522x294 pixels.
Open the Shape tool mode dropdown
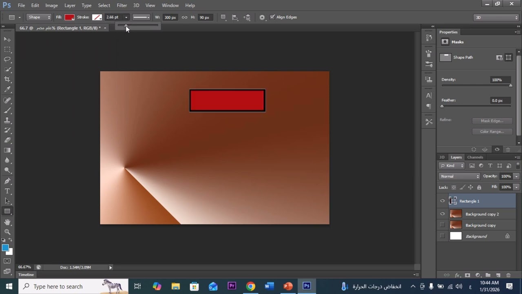[40, 17]
